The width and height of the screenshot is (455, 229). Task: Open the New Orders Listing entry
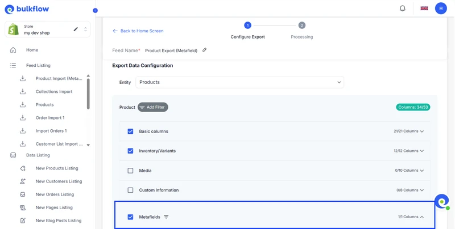(x=55, y=194)
